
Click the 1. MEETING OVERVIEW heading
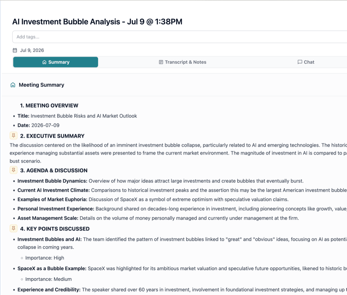[49, 106]
